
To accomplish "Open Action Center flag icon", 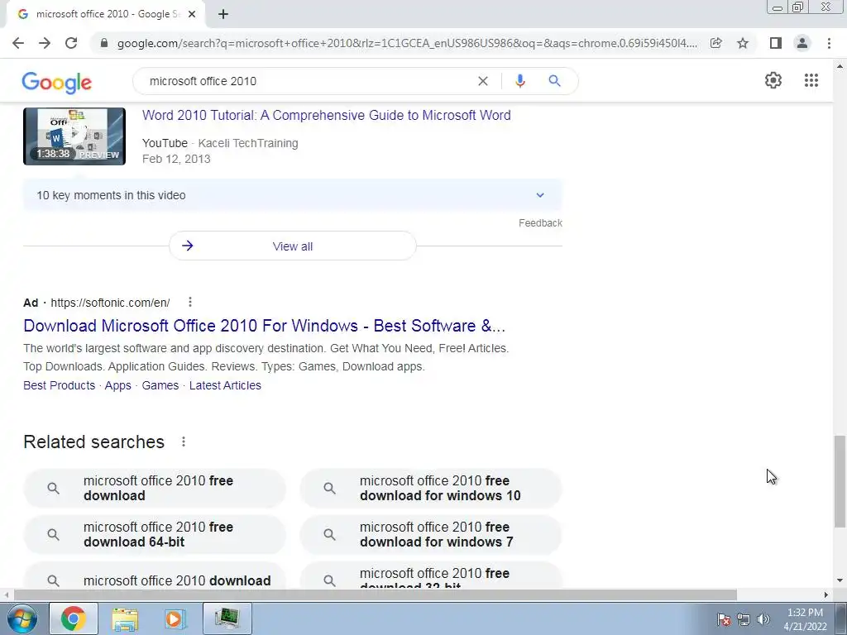I will coord(724,619).
